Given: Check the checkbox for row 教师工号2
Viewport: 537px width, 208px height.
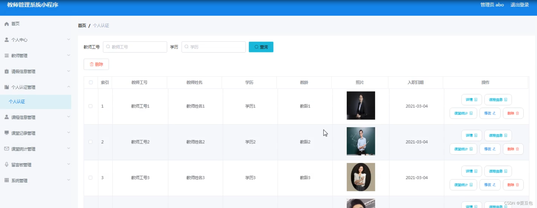Looking at the screenshot, I should 91,142.
